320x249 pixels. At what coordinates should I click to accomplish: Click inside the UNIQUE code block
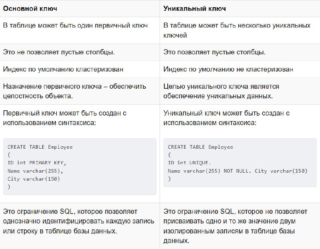(x=240, y=163)
